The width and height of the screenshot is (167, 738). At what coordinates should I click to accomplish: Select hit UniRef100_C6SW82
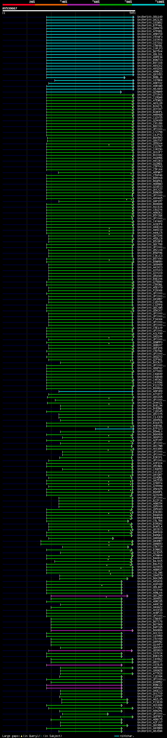[150, 23]
